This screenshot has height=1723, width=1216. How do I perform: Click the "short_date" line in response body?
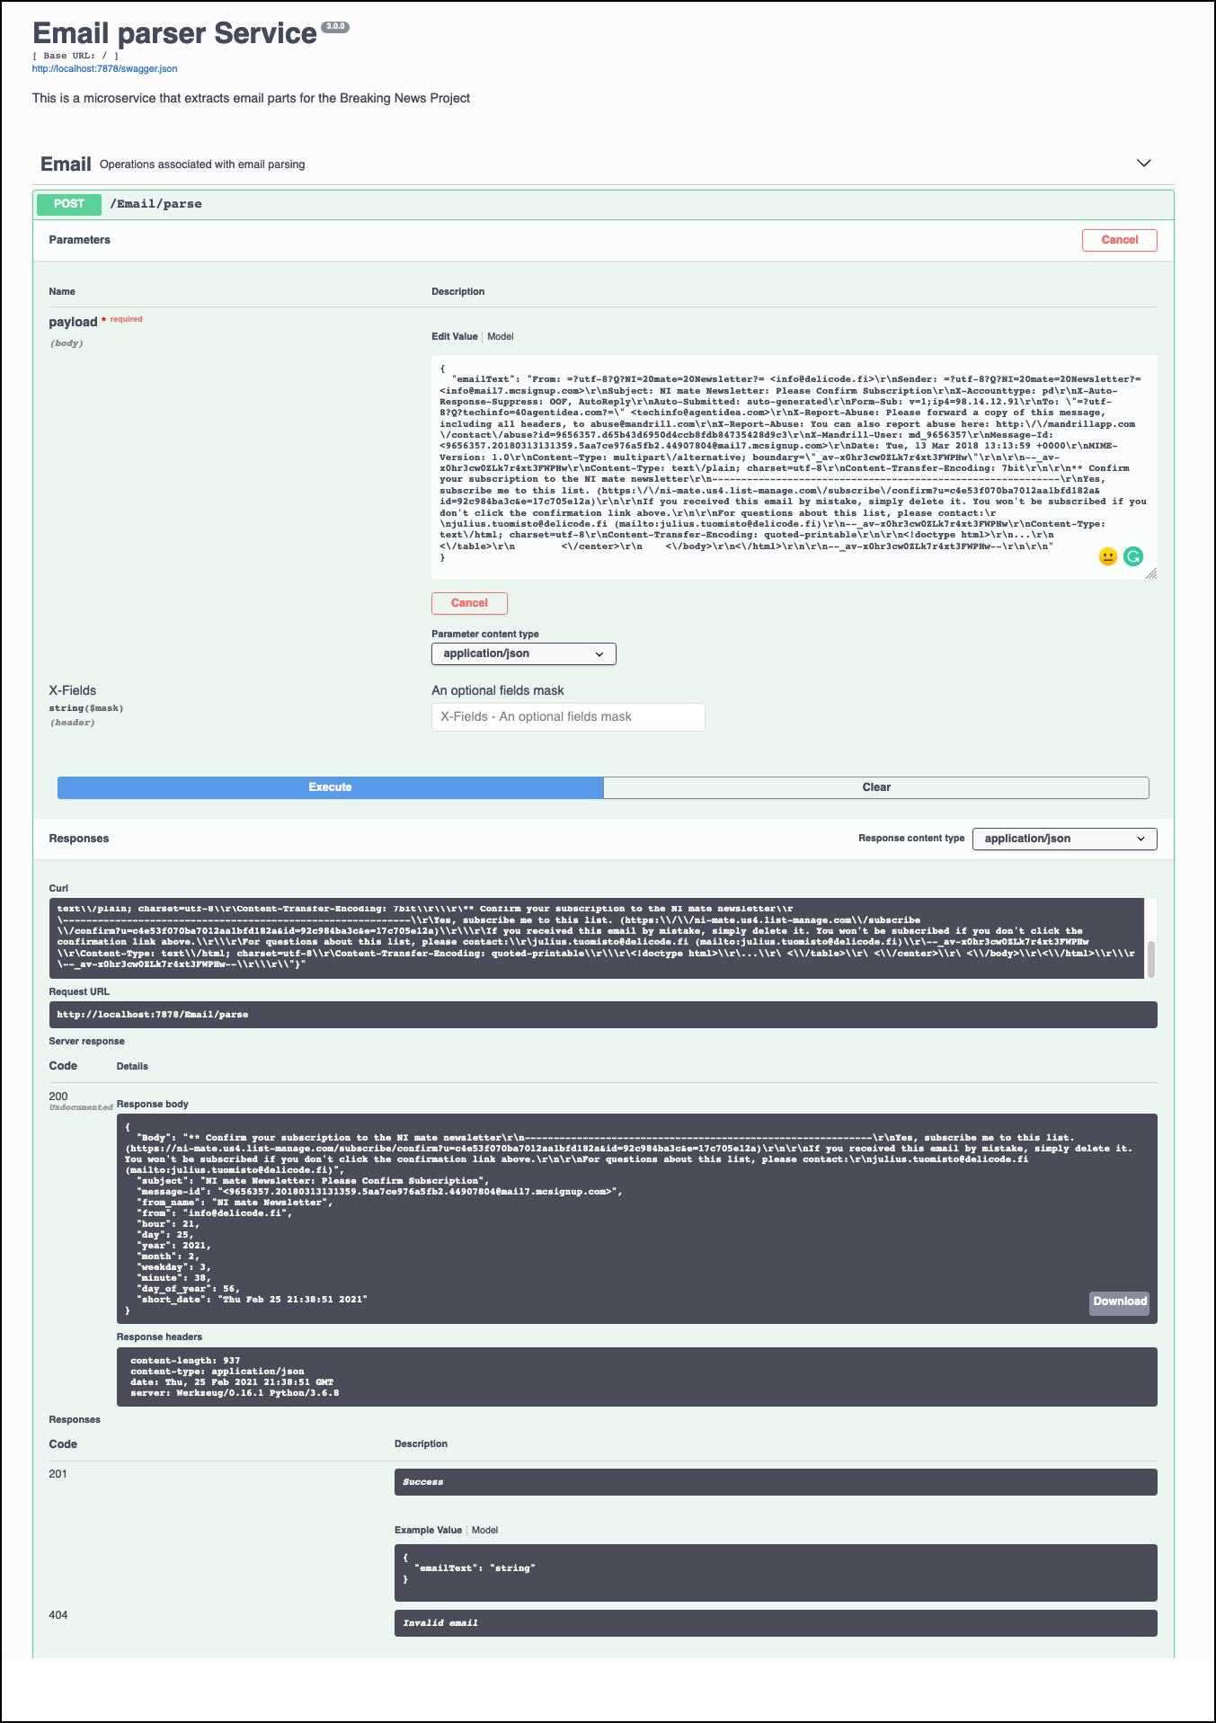point(253,1300)
